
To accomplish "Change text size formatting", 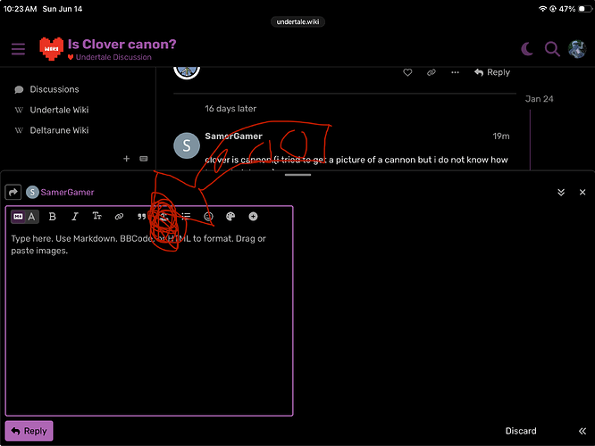I will [x=96, y=217].
